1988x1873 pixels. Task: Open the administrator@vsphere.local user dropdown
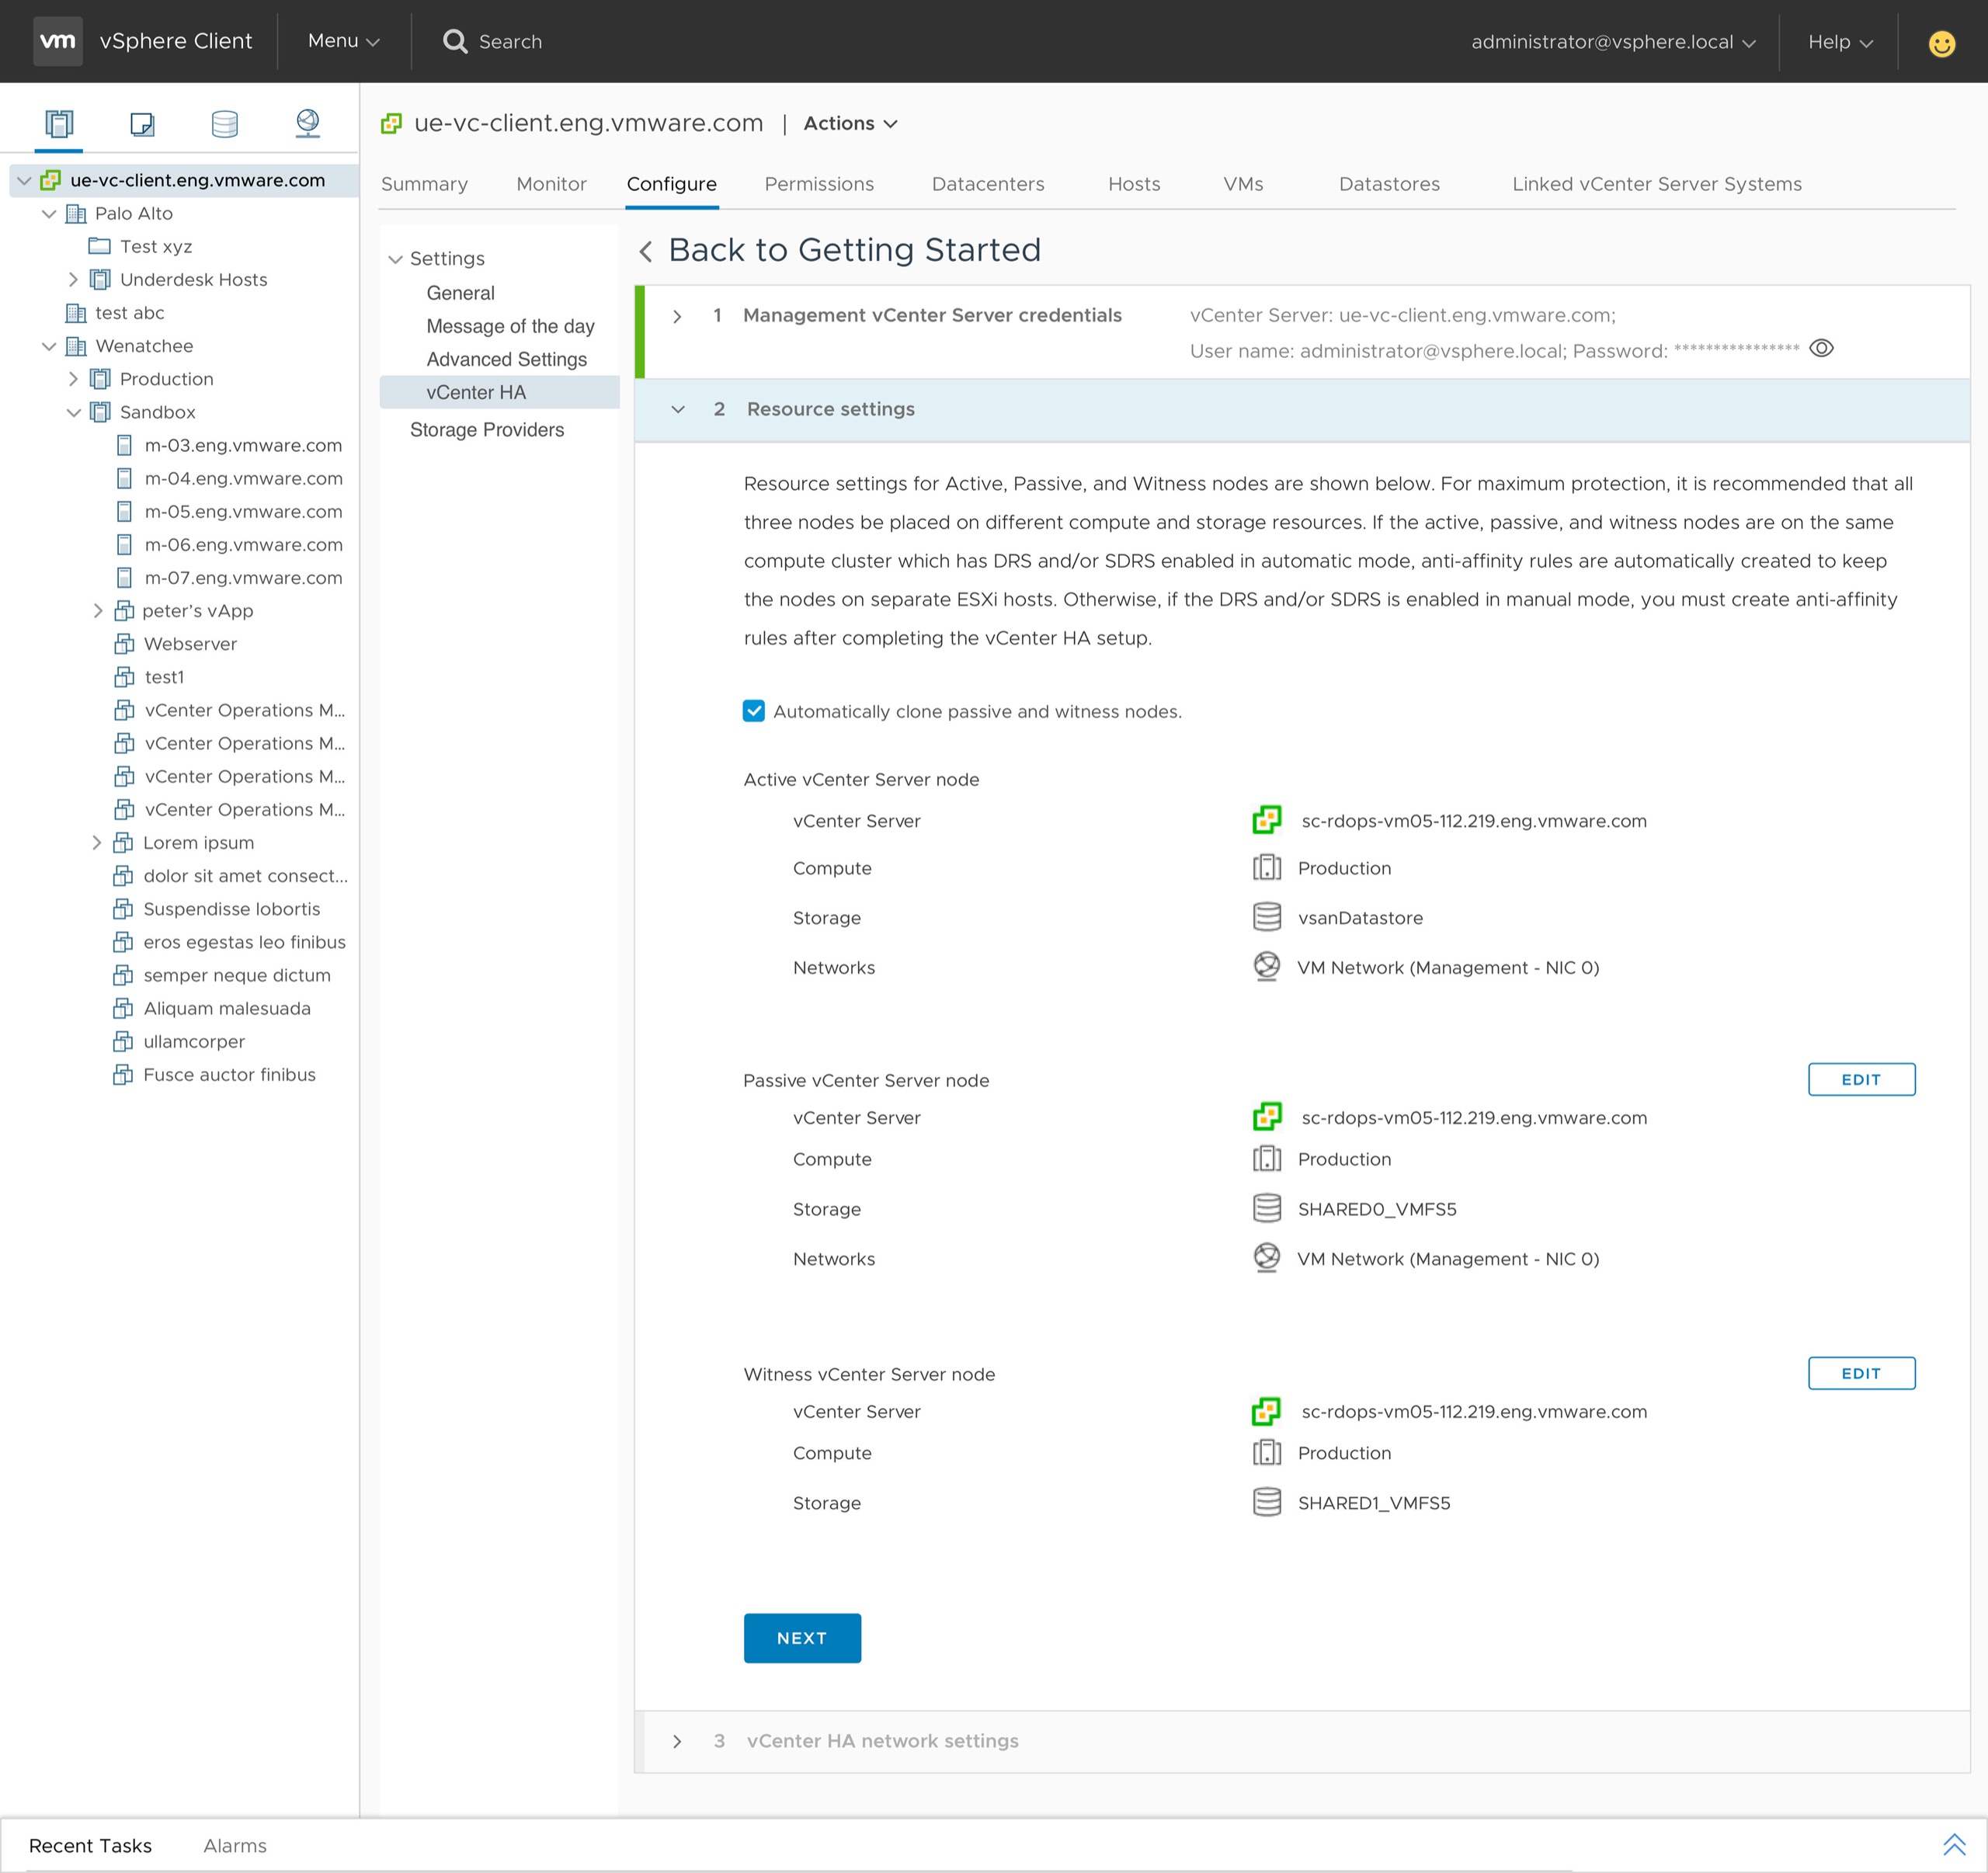click(1613, 42)
